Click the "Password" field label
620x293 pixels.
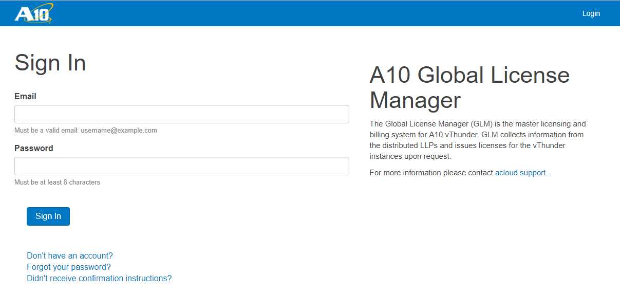click(34, 148)
